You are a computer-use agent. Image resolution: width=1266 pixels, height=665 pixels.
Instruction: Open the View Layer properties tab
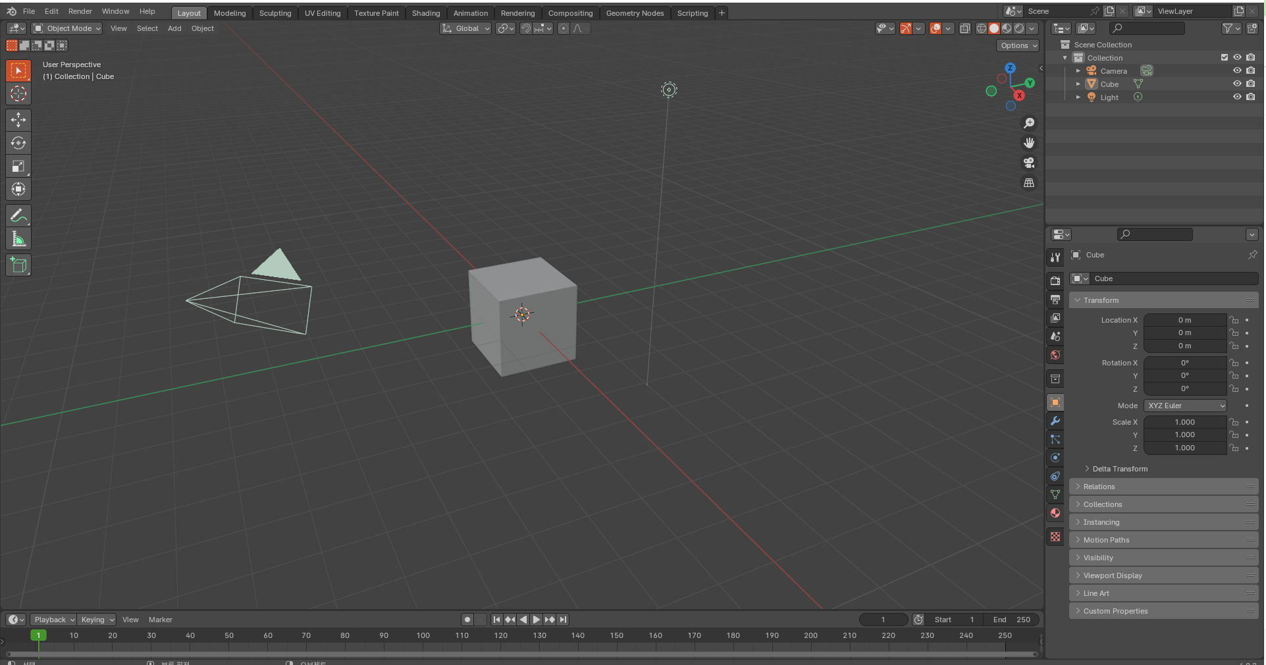[x=1055, y=317]
